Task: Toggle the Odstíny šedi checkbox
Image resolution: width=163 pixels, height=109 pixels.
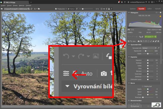Action: (143, 86)
